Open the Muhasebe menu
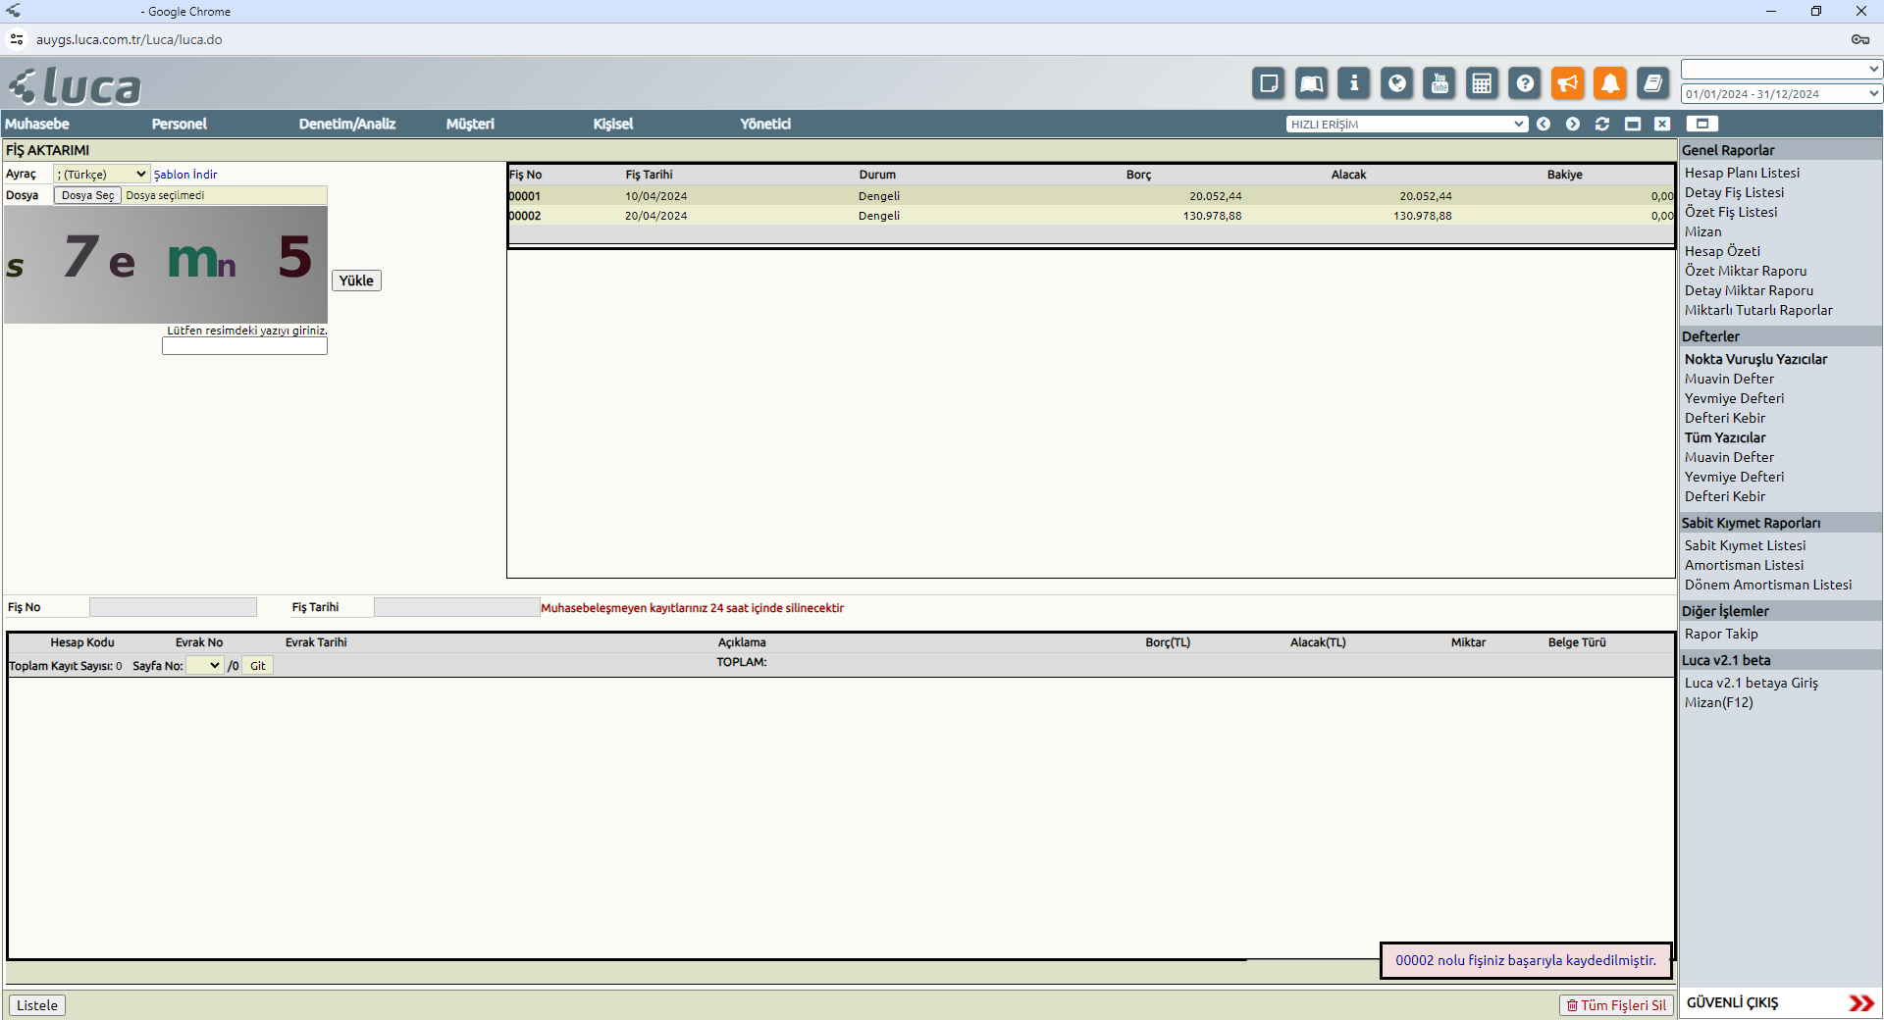Image resolution: width=1884 pixels, height=1020 pixels. click(x=37, y=124)
